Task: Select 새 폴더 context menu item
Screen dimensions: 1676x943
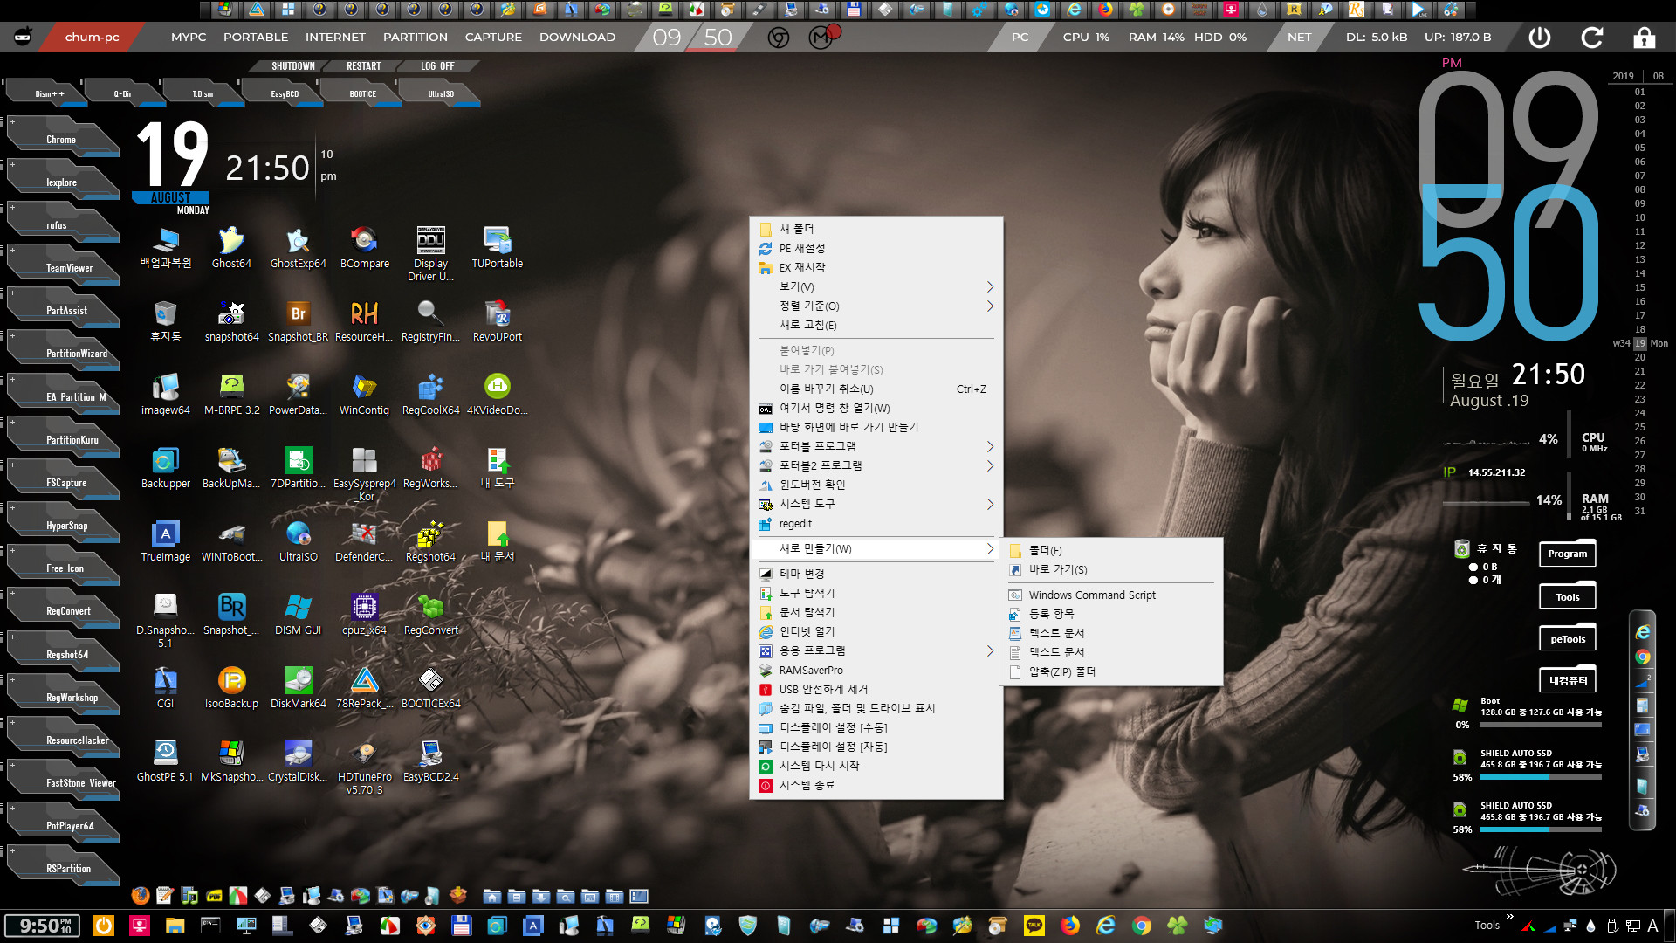Action: 876,229
